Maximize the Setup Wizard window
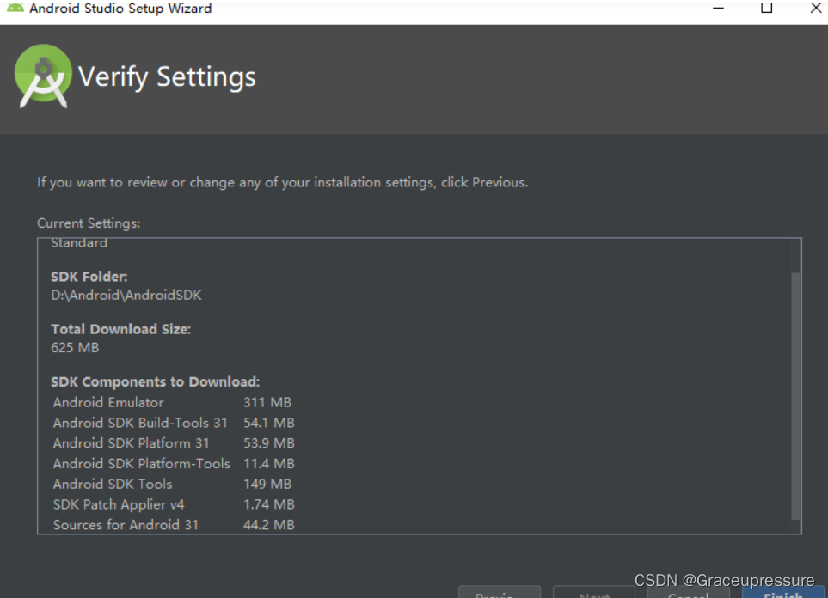The width and height of the screenshot is (828, 598). [x=767, y=8]
